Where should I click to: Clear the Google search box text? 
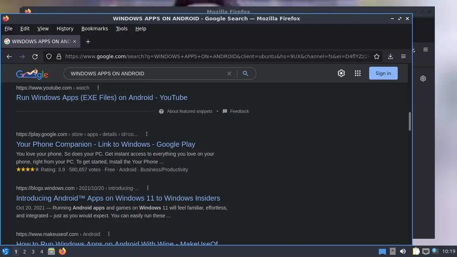[229, 74]
